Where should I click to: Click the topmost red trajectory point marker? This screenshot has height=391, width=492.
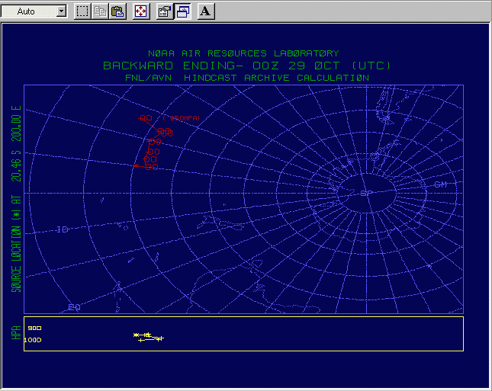coord(146,118)
